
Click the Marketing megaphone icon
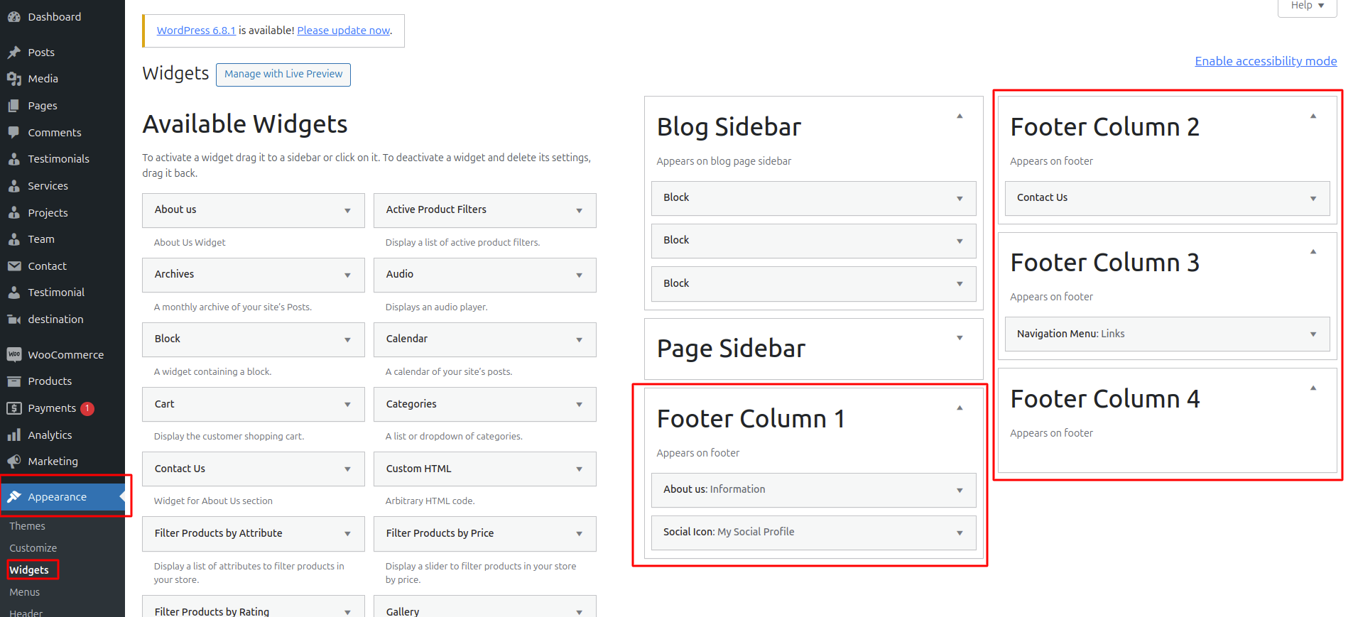click(x=13, y=462)
